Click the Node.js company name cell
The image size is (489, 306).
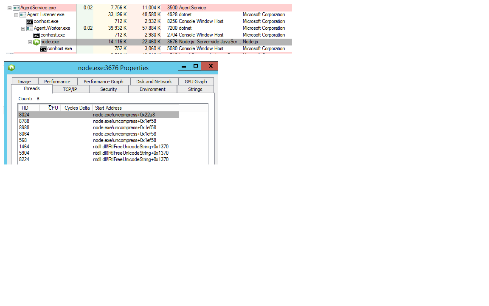pos(250,42)
